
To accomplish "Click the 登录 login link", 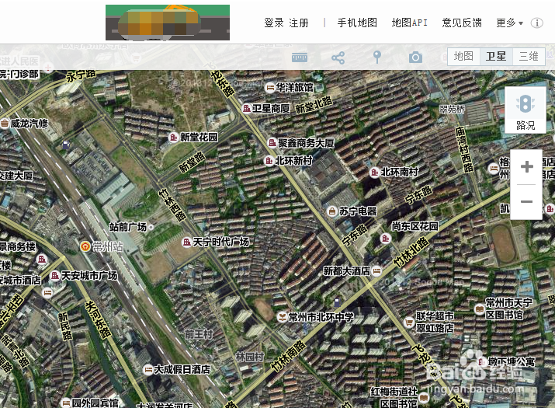I will pos(274,23).
